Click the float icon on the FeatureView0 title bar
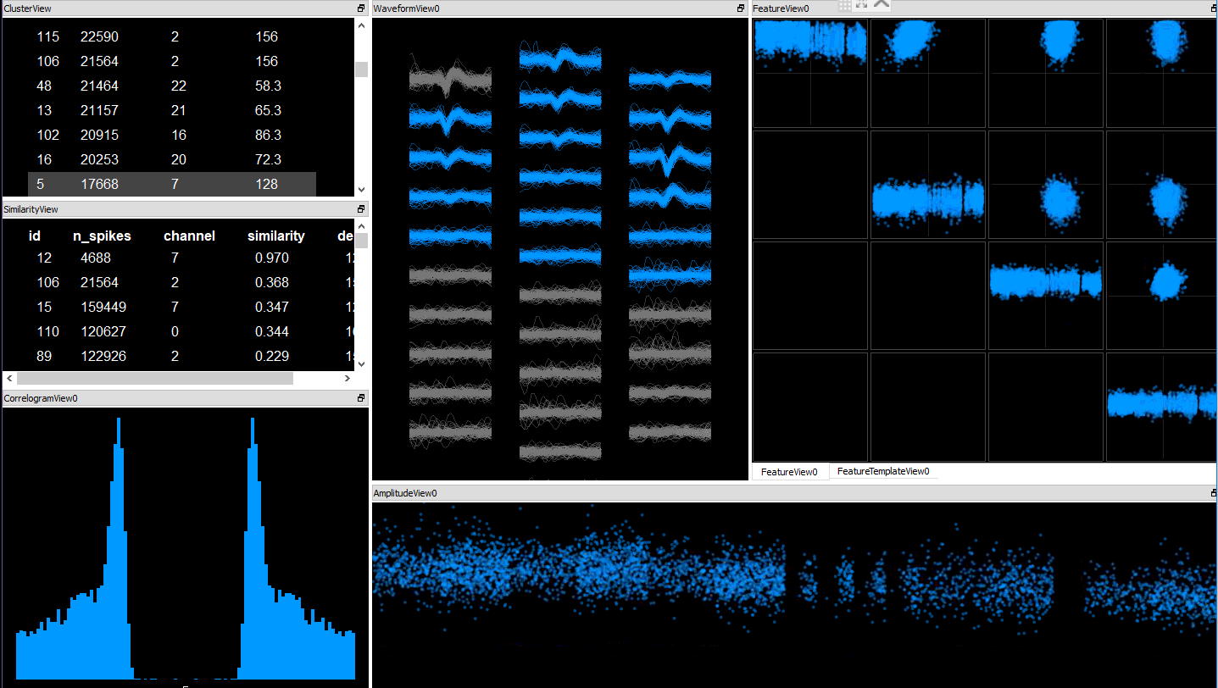 [1212, 8]
